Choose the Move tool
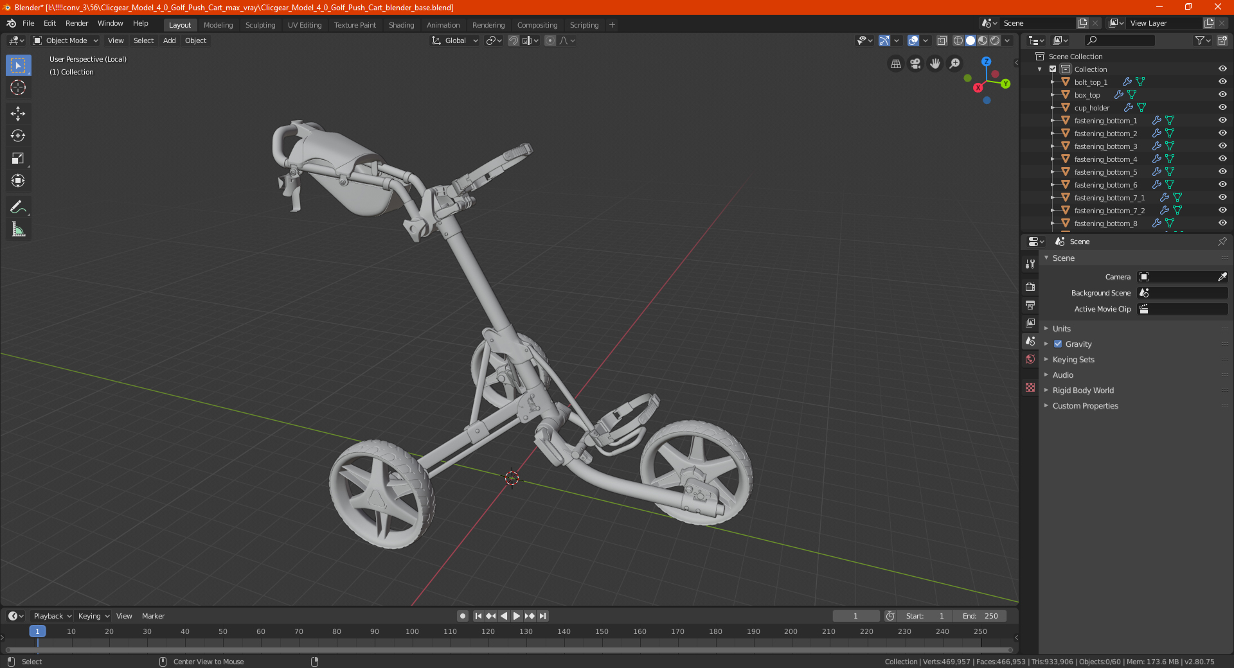This screenshot has height=668, width=1234. tap(18, 114)
